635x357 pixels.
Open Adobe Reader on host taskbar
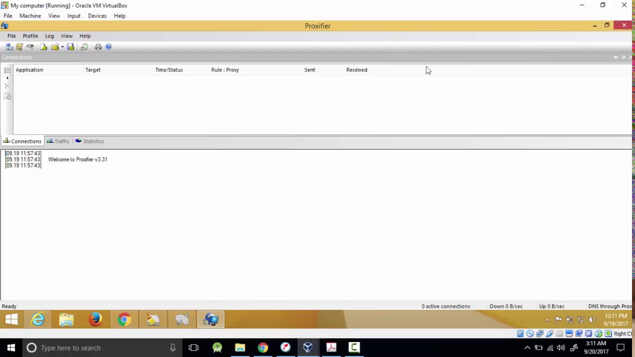331,348
